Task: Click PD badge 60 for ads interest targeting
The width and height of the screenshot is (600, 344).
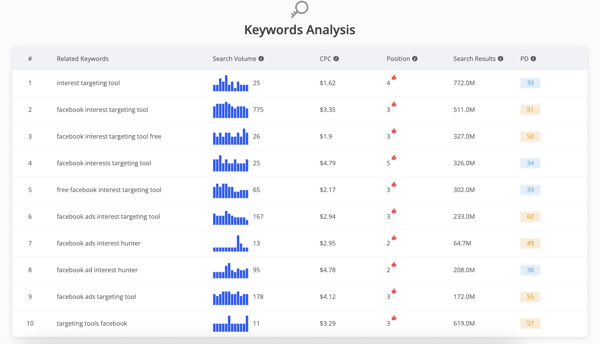Action: pos(530,217)
